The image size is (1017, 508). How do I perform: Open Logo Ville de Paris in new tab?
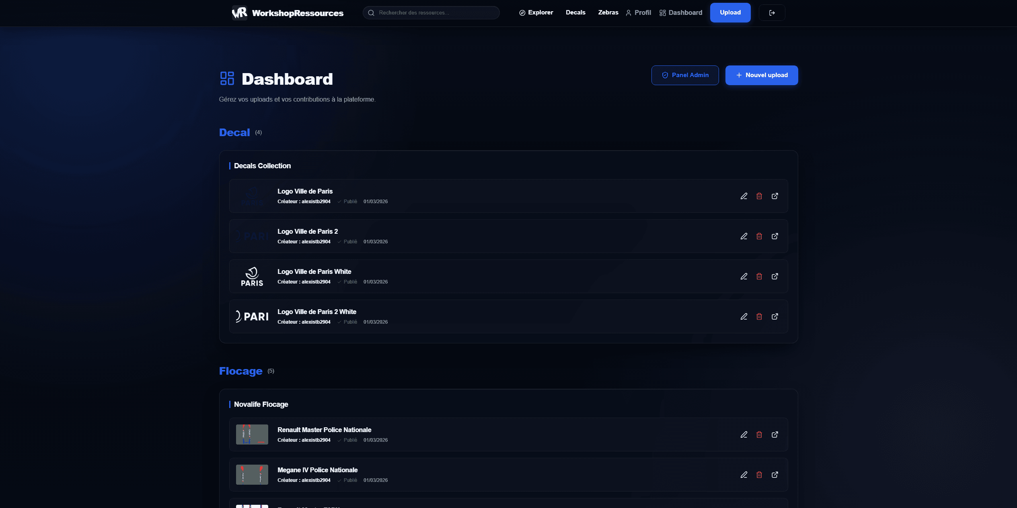[775, 196]
